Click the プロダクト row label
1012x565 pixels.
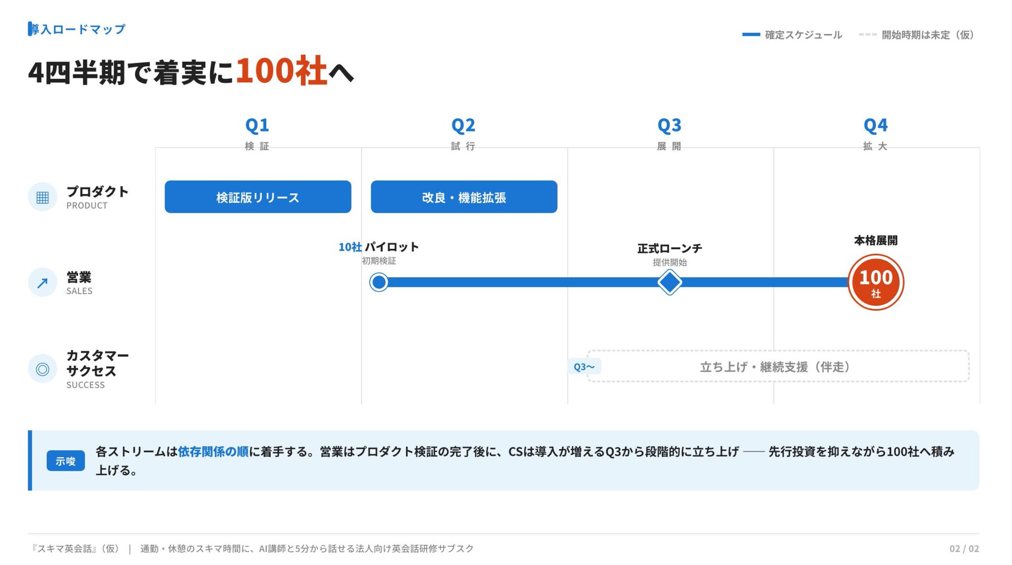click(x=97, y=191)
